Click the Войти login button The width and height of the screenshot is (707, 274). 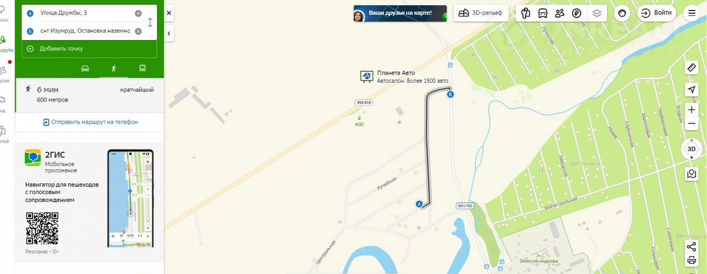(656, 13)
